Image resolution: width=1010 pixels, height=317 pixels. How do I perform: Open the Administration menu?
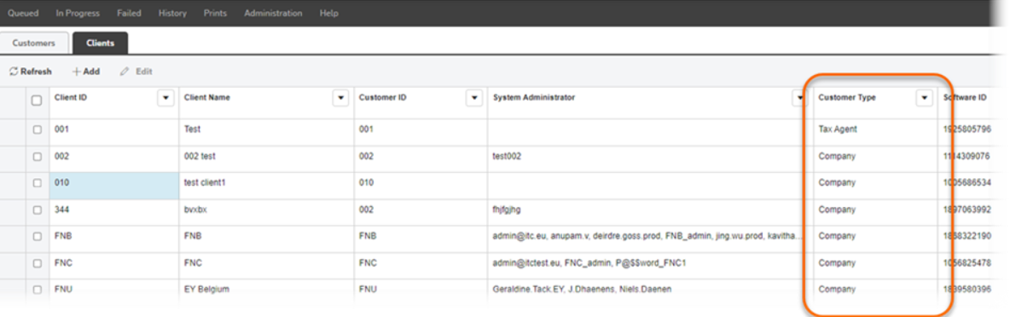click(x=273, y=13)
